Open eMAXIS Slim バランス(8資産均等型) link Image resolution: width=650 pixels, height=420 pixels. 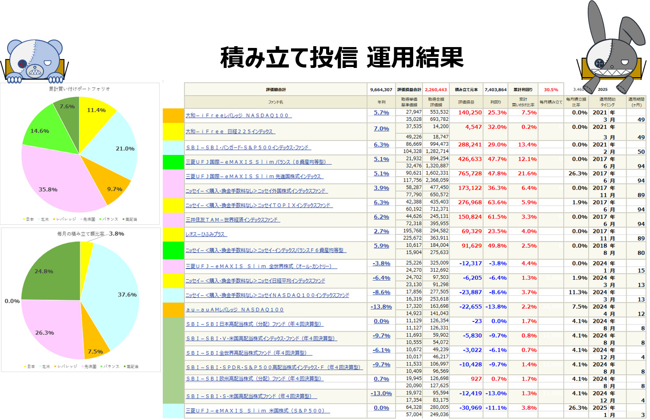[258, 162]
